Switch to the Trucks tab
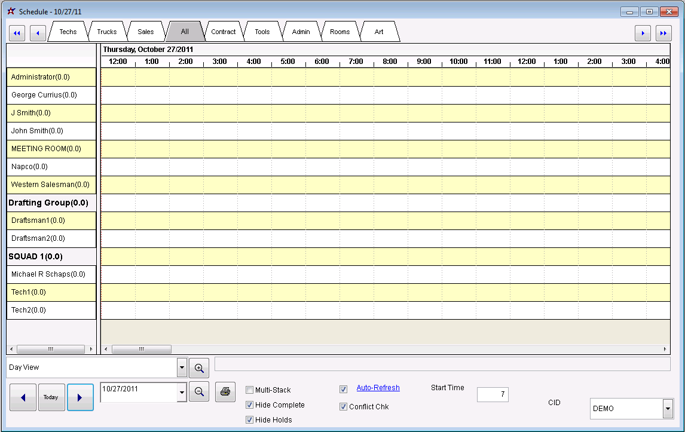The image size is (685, 432). (x=107, y=32)
